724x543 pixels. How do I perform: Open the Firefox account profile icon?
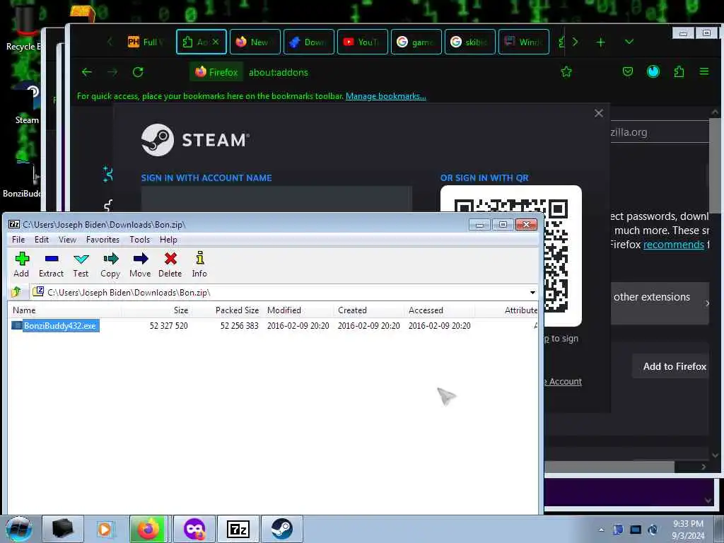click(x=653, y=71)
